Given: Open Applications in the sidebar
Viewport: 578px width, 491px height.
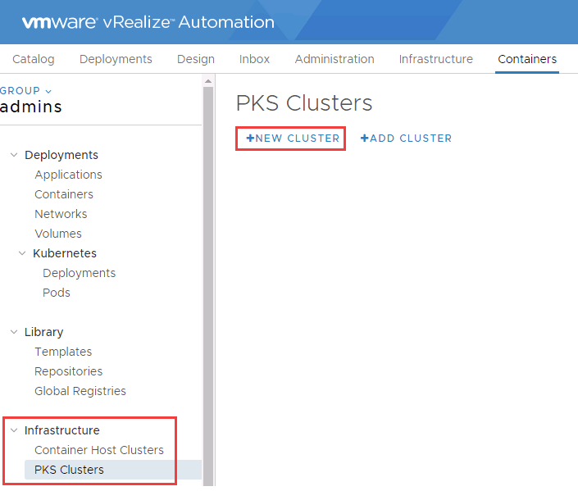Looking at the screenshot, I should pyautogui.click(x=68, y=175).
